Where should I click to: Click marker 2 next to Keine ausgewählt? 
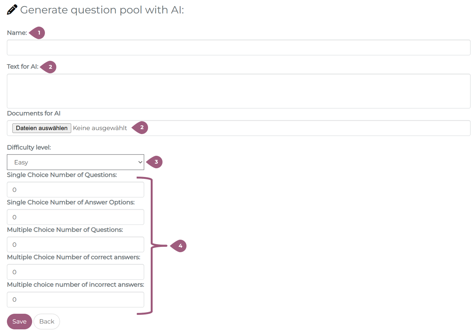click(141, 128)
